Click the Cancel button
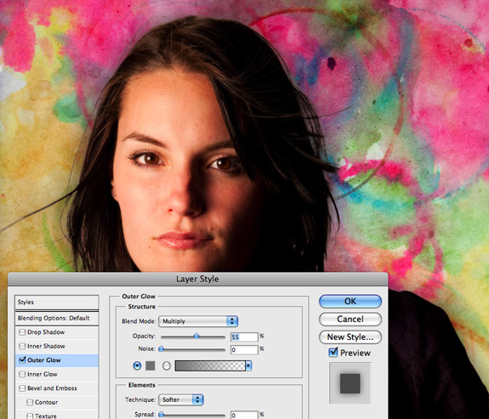The width and height of the screenshot is (489, 419). [x=350, y=320]
